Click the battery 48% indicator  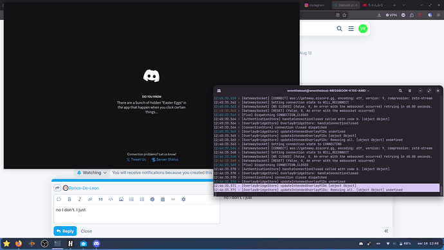tap(405, 244)
